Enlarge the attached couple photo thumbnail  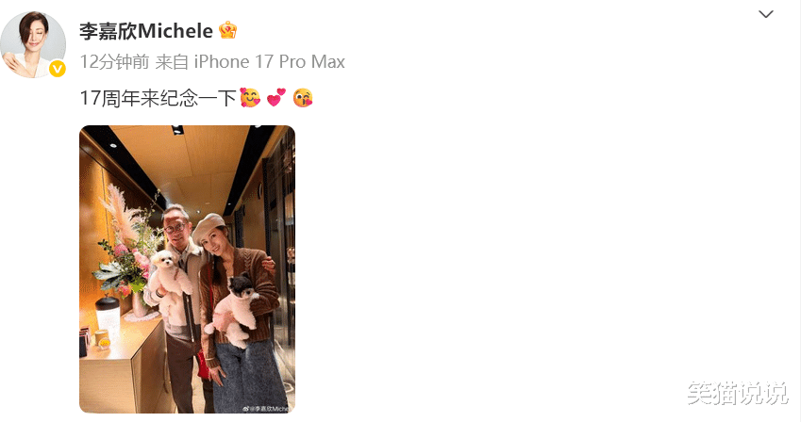point(188,268)
